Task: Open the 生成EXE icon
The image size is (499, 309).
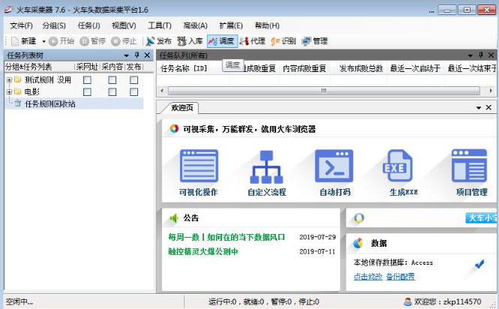Action: click(x=398, y=165)
